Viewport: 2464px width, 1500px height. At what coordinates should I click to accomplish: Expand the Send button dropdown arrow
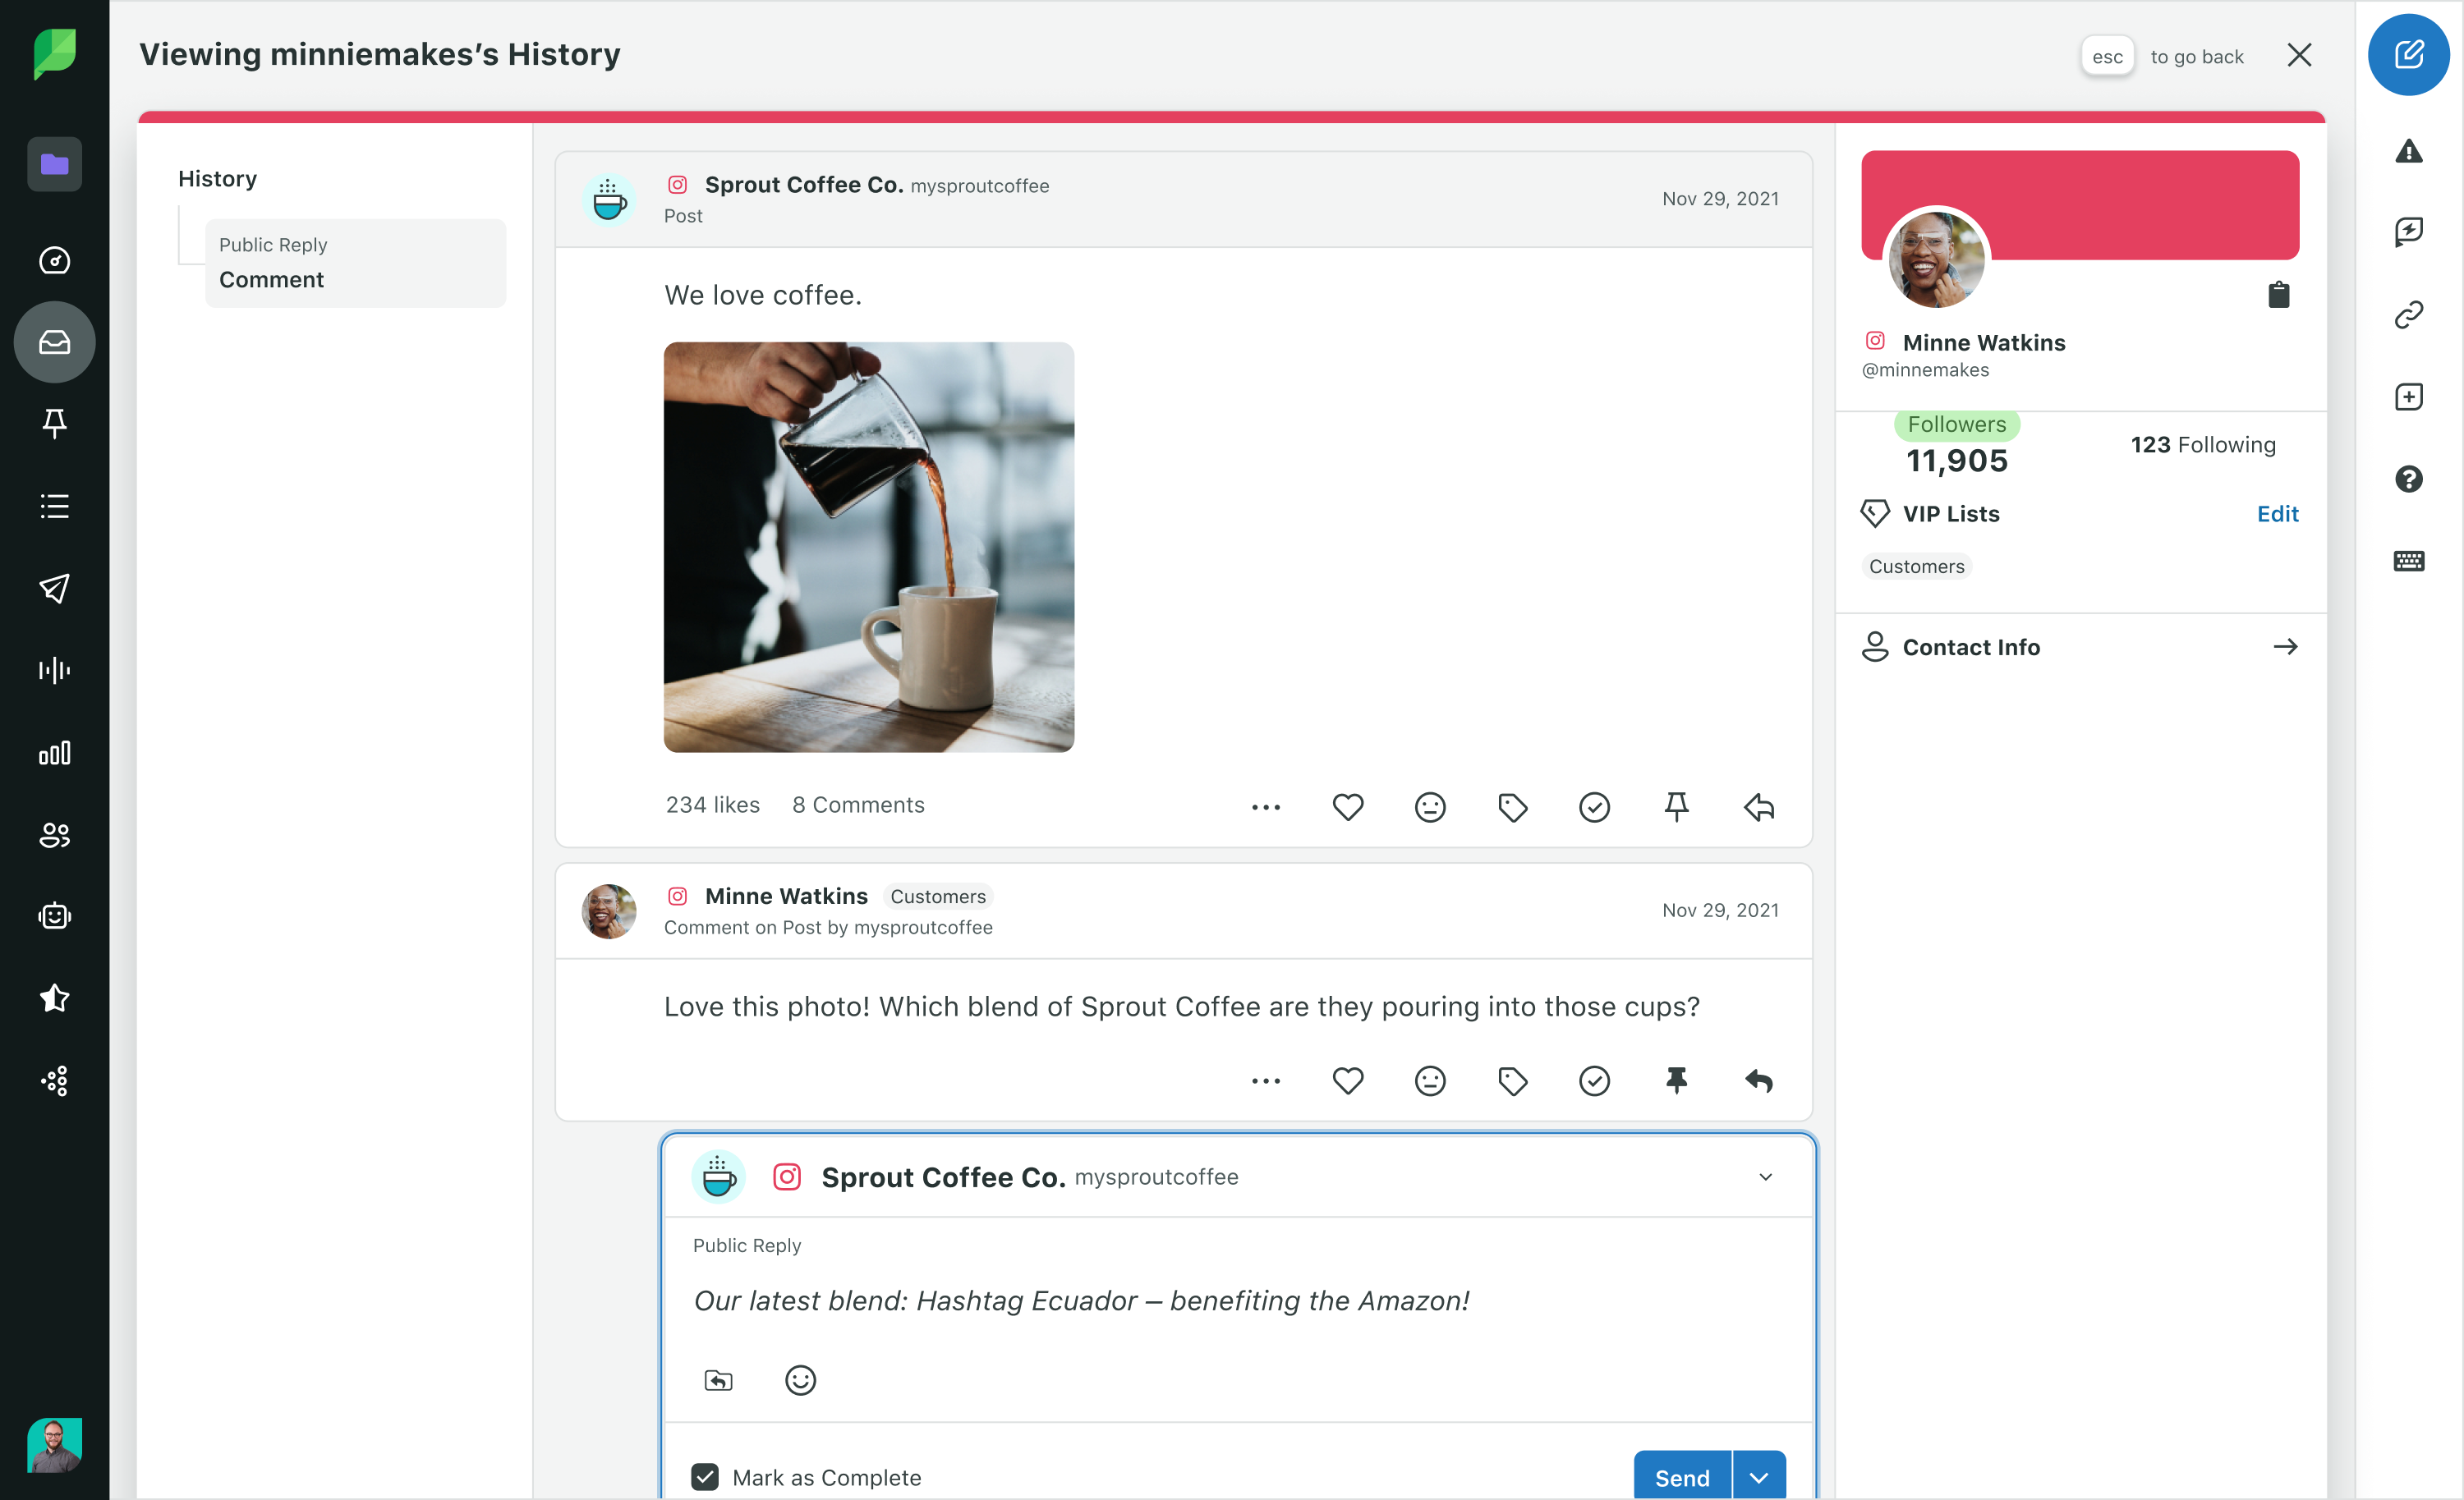click(1759, 1477)
